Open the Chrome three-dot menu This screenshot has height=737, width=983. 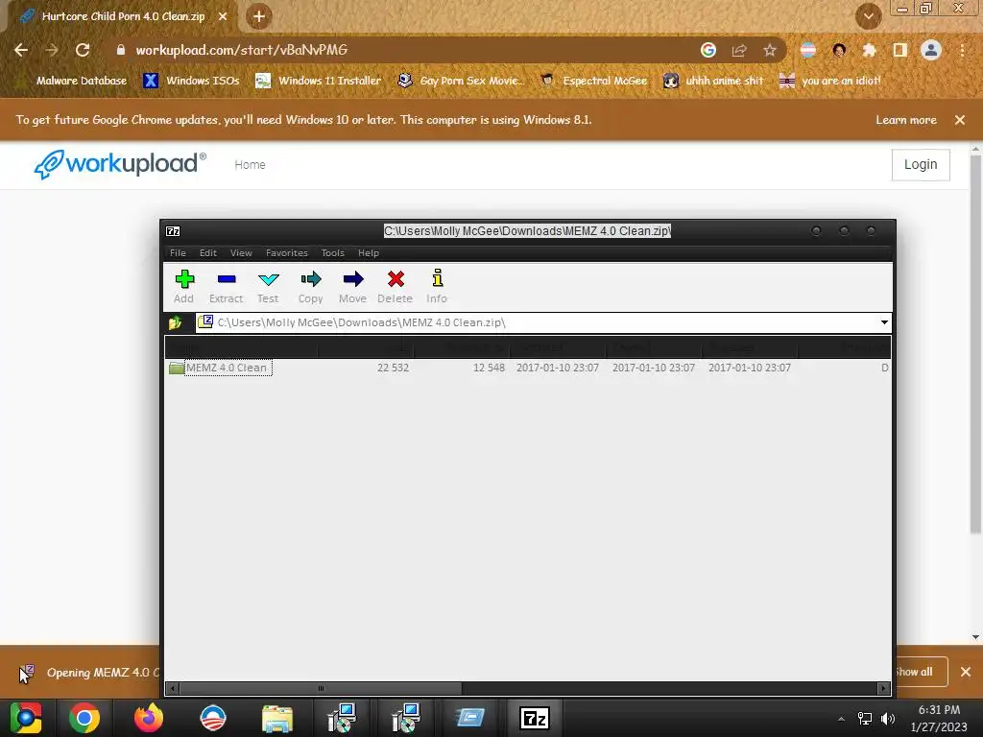coord(962,50)
